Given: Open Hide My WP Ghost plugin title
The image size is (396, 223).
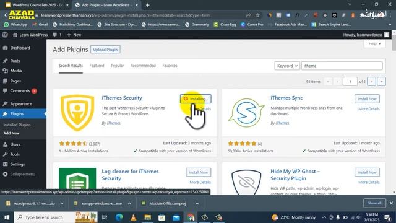Looking at the screenshot, I should (x=295, y=175).
